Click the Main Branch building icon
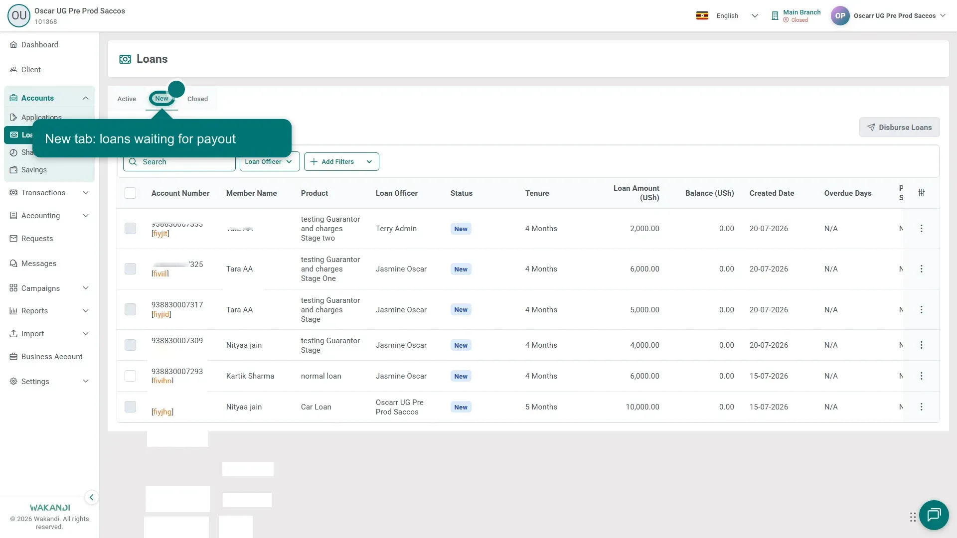Image resolution: width=957 pixels, height=538 pixels. click(x=775, y=16)
